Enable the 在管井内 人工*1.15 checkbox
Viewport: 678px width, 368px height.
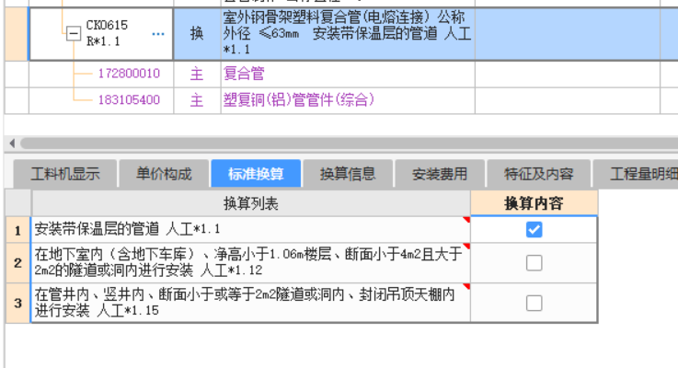click(534, 303)
